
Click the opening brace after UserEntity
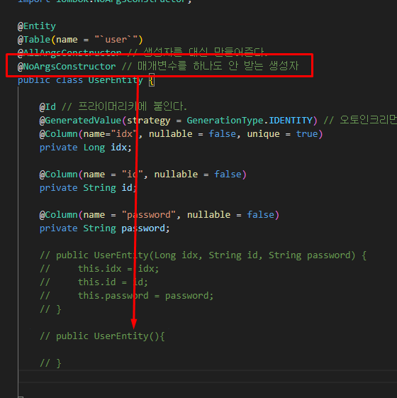[x=152, y=80]
